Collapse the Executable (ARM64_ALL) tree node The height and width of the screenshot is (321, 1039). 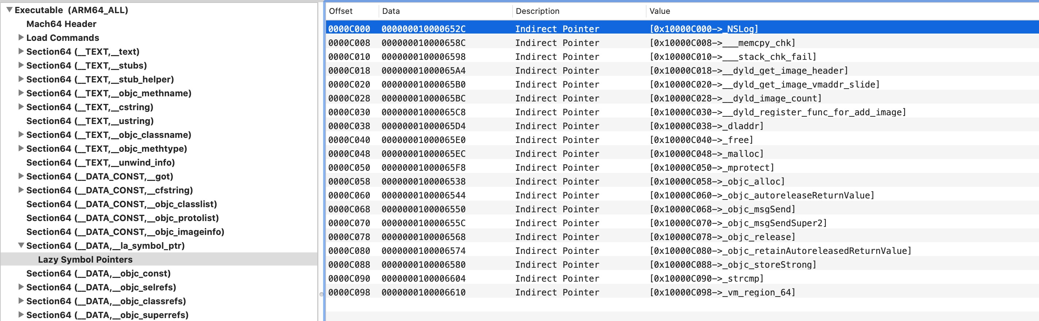[x=9, y=9]
